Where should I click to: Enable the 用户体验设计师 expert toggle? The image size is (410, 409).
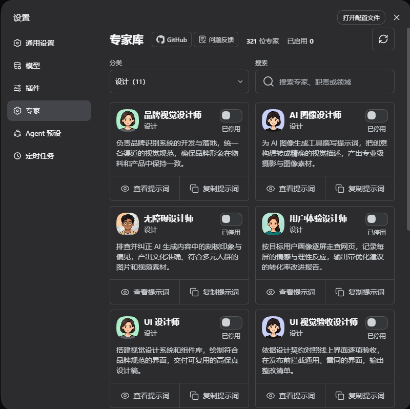(377, 219)
